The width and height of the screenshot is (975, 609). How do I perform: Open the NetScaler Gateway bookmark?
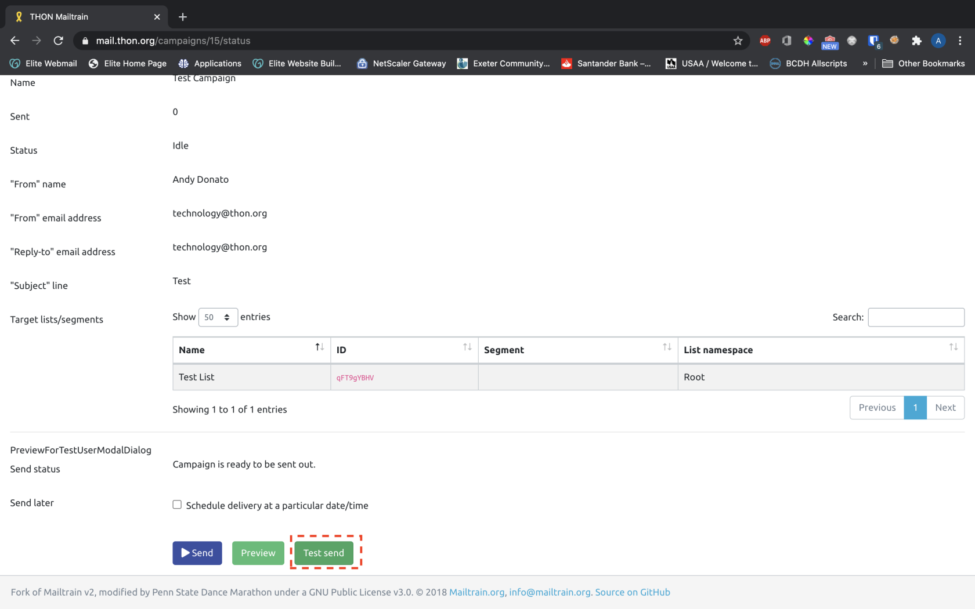[x=401, y=63]
